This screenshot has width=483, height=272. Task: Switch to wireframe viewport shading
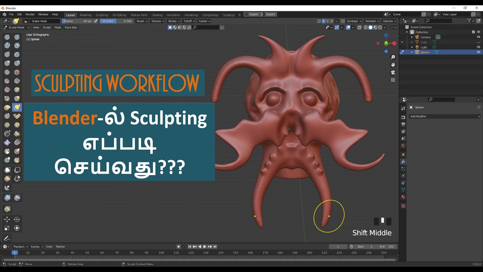pyautogui.click(x=365, y=28)
